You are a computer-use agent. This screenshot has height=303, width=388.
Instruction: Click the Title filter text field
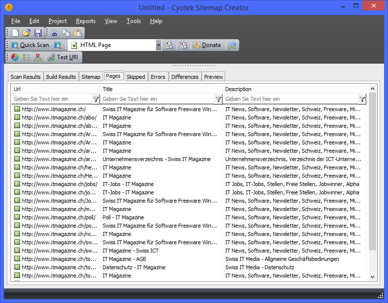(x=157, y=99)
